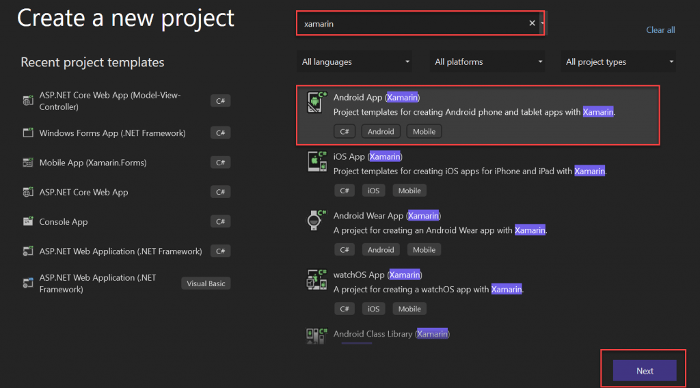Click the Android Wear app description text
The height and width of the screenshot is (388, 700).
tap(440, 230)
